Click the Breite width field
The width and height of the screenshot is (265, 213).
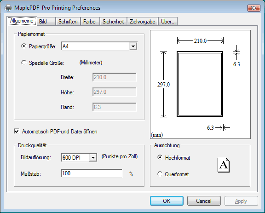pyautogui.click(x=114, y=77)
